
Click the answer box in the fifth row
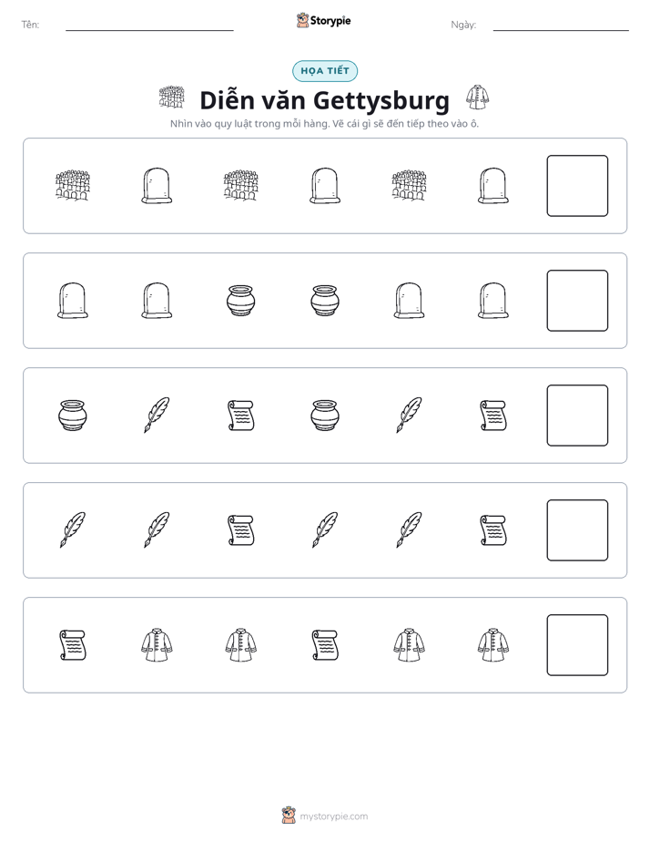point(577,645)
